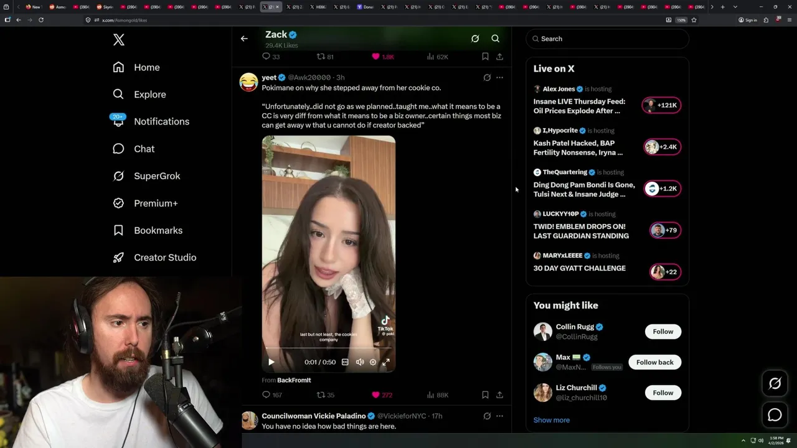Screen dimensions: 797x448
Task: Switch to the Skyrim browser tab
Action: [105, 7]
